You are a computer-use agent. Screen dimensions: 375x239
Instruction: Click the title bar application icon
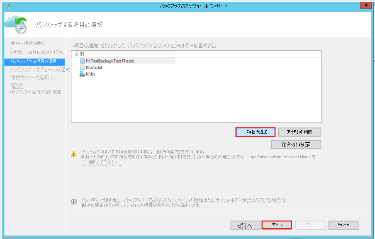pos(9,6)
